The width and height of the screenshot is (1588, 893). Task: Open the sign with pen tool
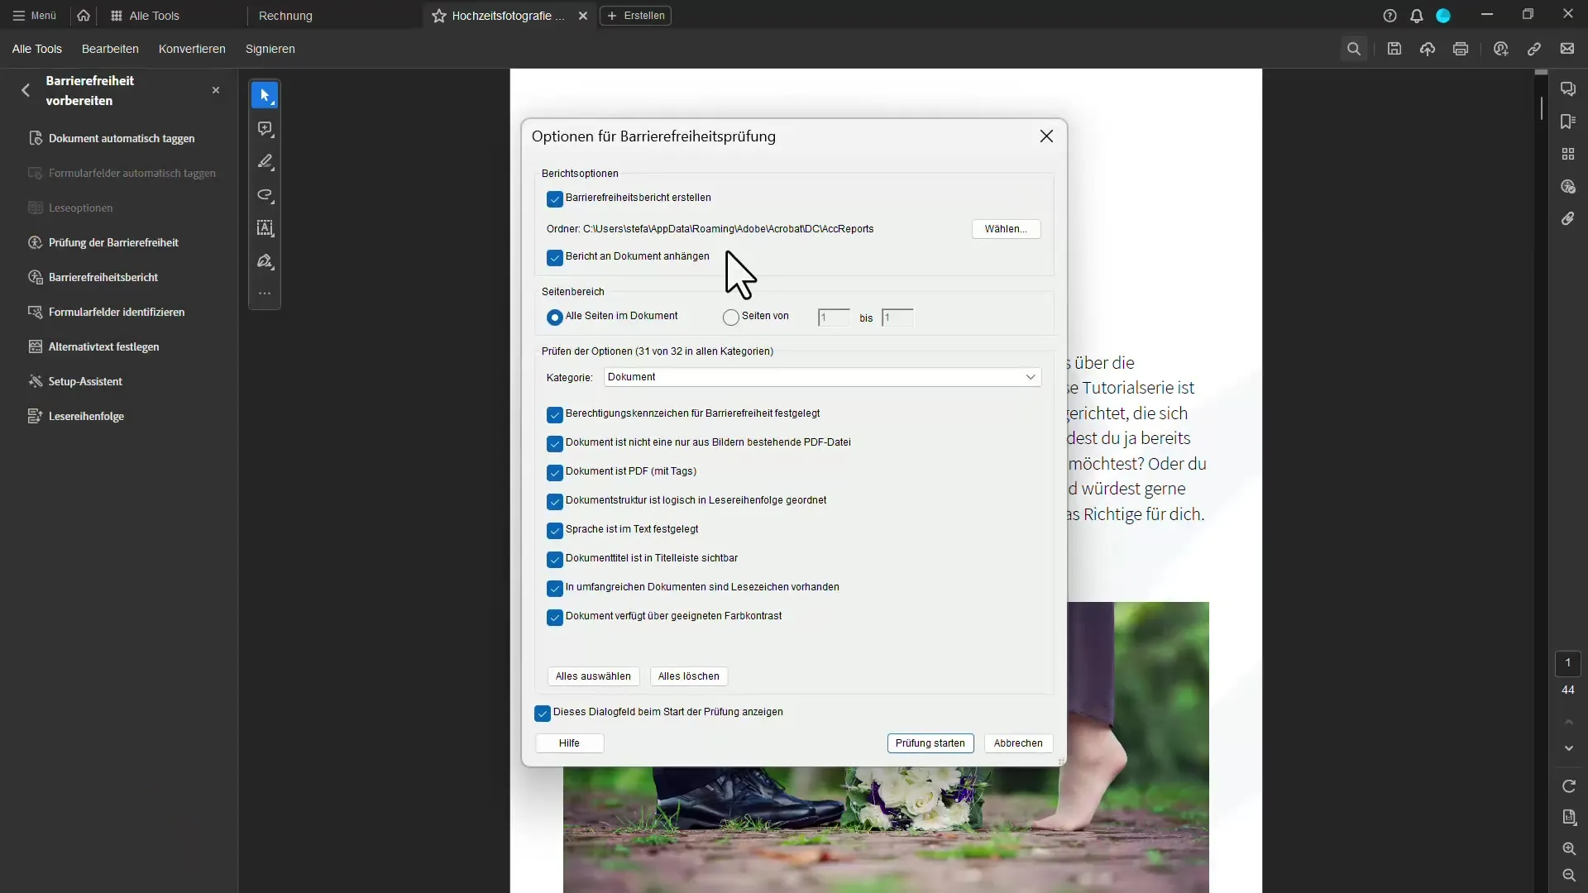[265, 261]
